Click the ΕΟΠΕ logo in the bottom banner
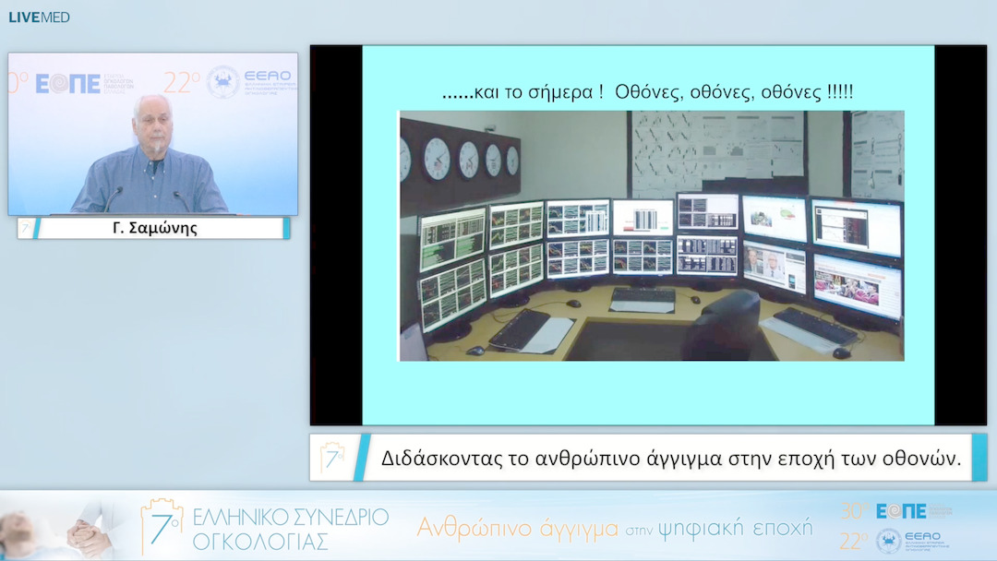997x561 pixels. (x=902, y=511)
